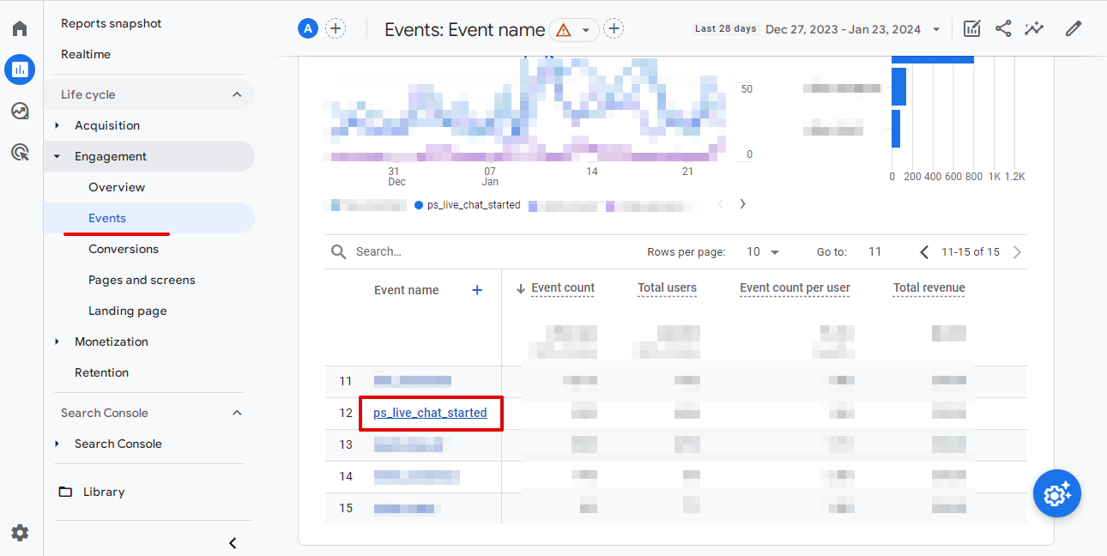Open Insights with the sparkle icon
This screenshot has height=556, width=1107.
1034,28
